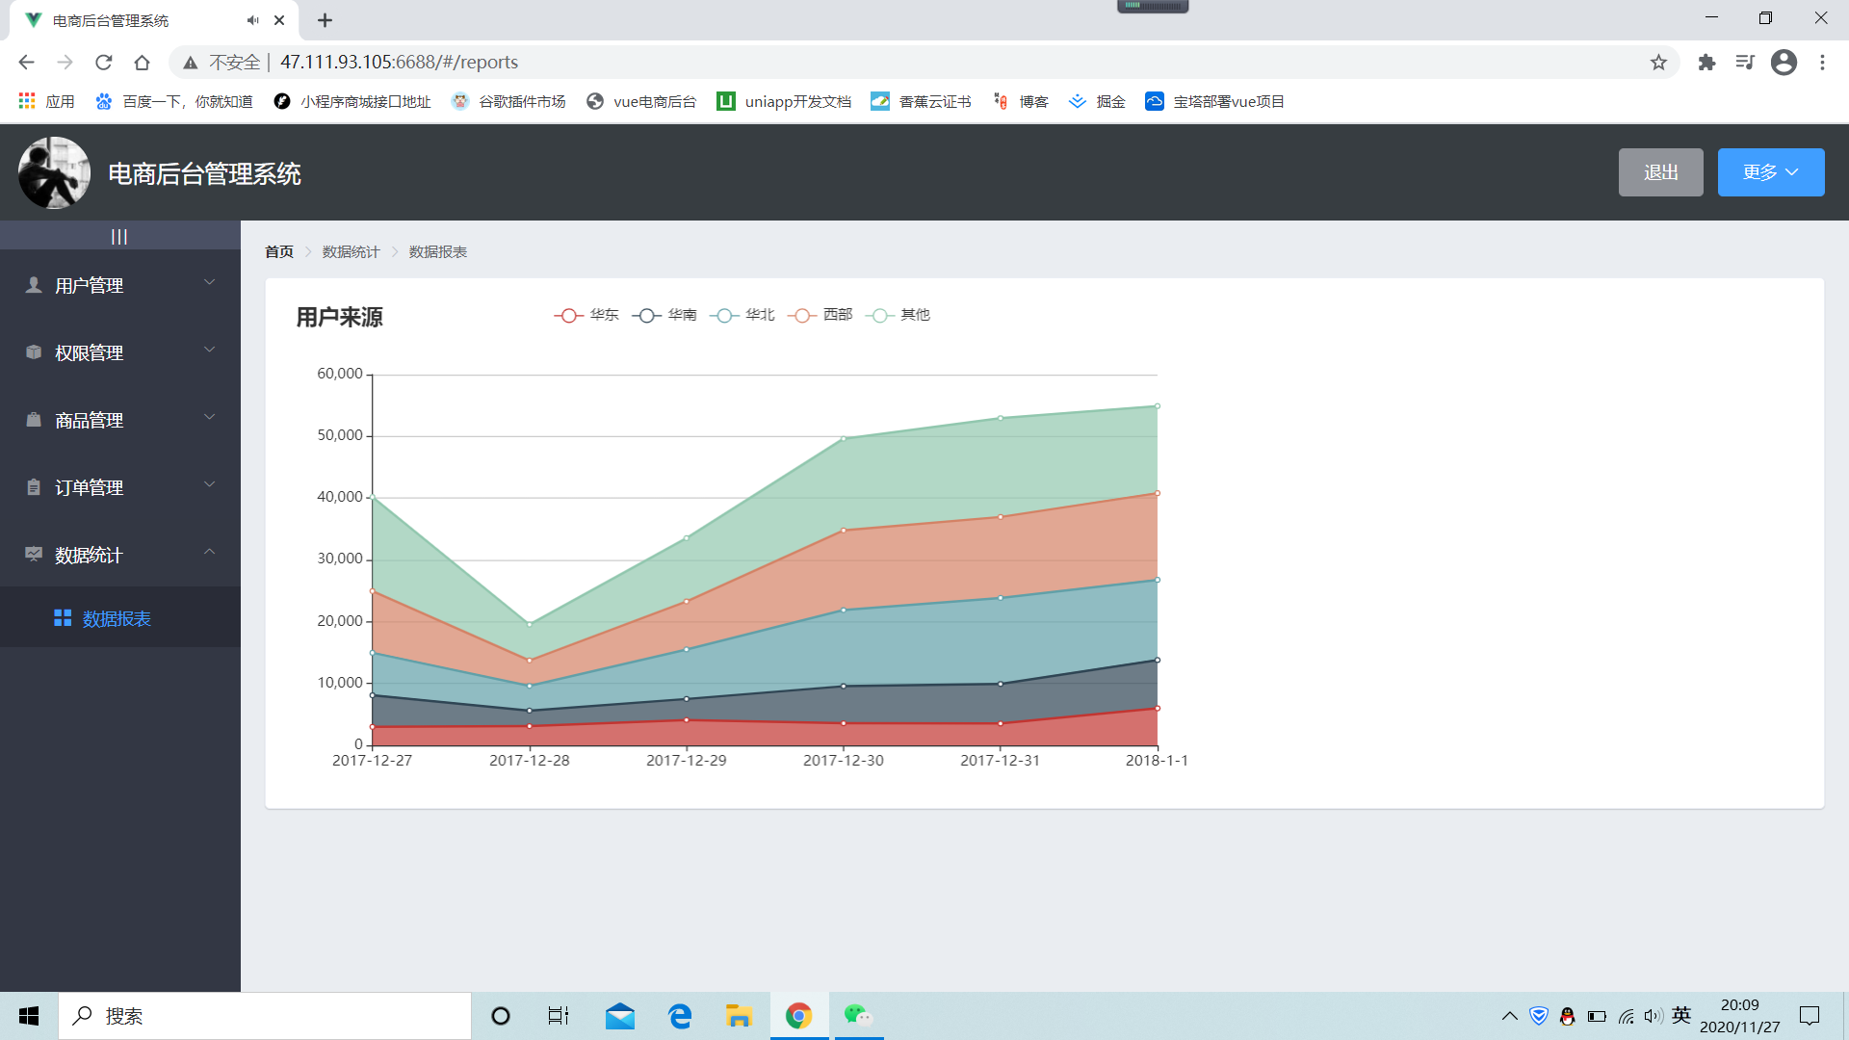Open WeChat from the taskbar

857,1015
